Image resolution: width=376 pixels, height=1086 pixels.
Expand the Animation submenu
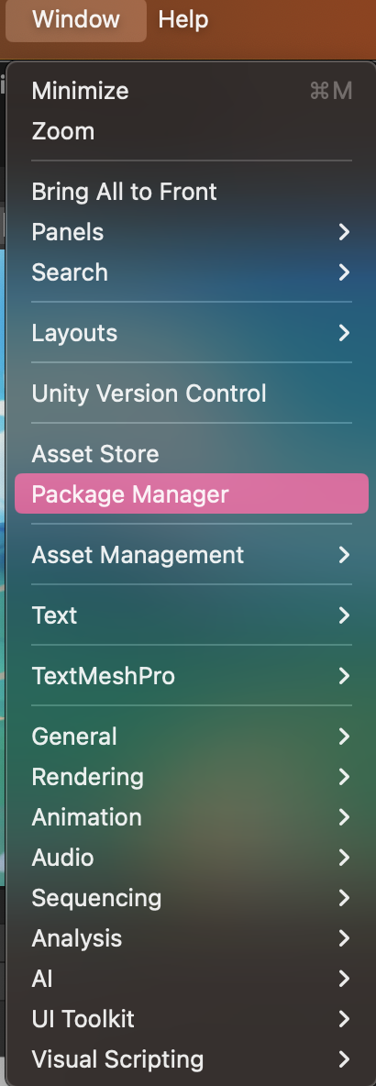[x=191, y=817]
